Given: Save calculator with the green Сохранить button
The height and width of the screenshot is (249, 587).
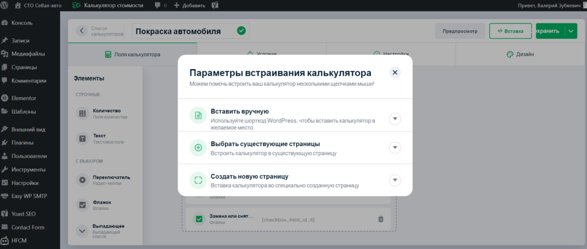Looking at the screenshot, I should pos(550,31).
